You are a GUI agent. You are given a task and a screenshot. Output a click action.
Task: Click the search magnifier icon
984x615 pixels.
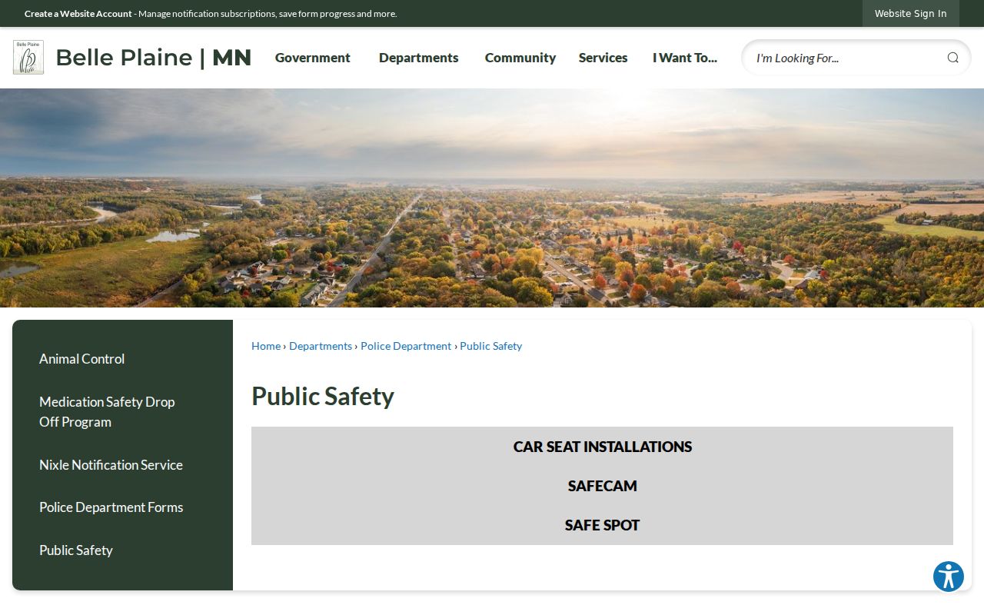pos(952,58)
